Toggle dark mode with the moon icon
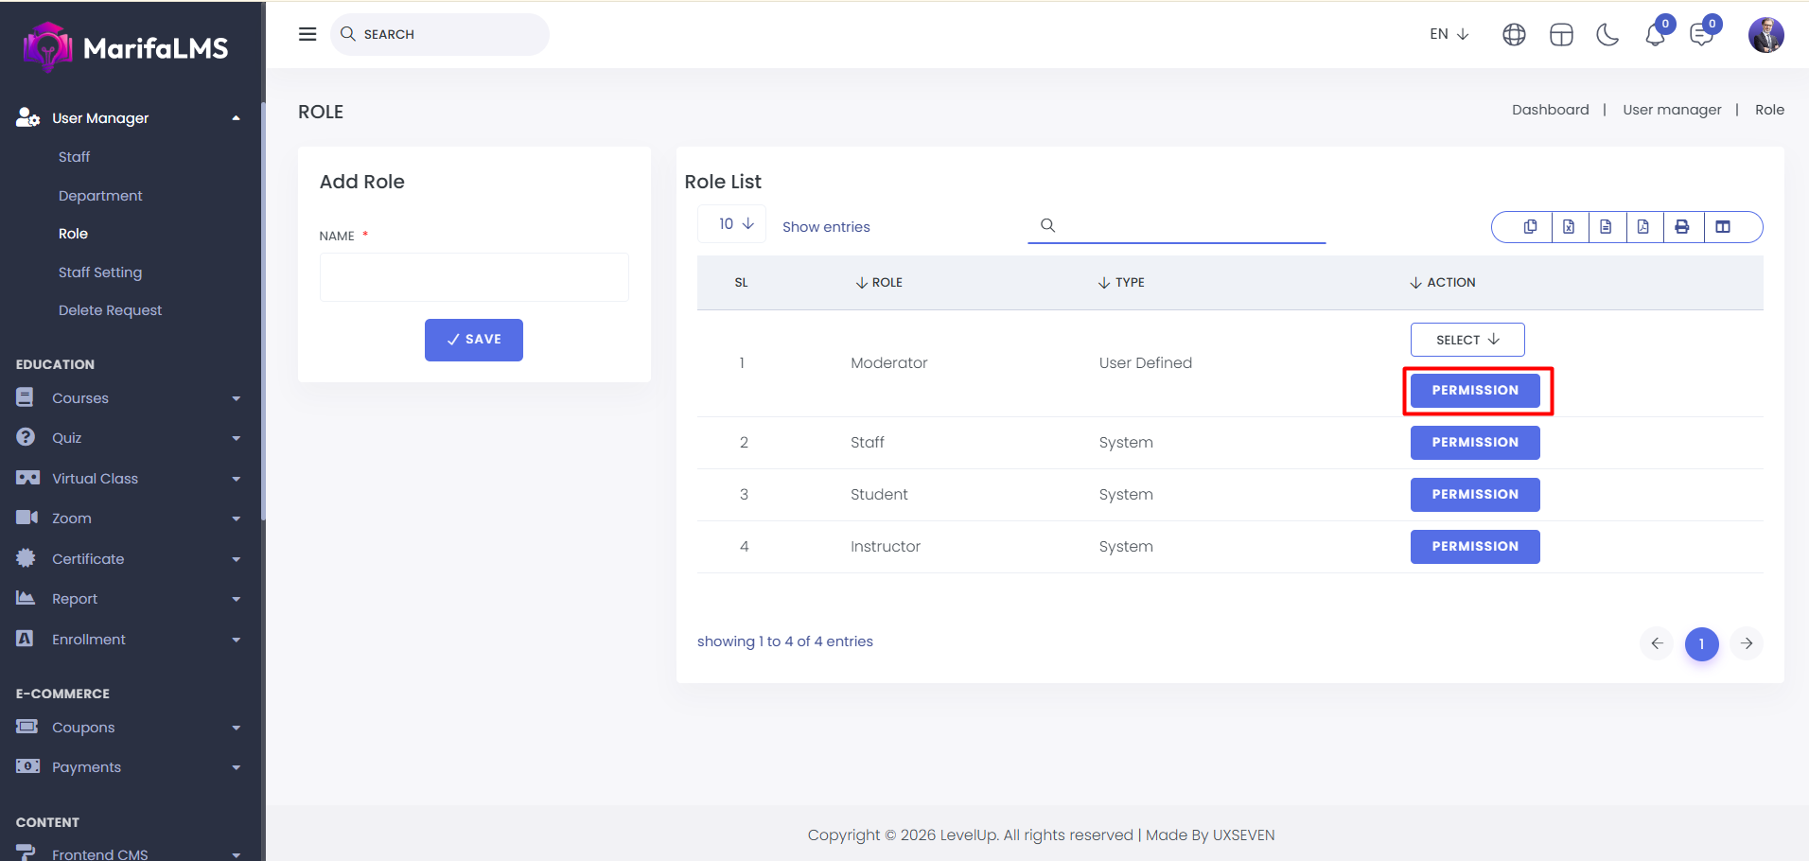 point(1607,35)
